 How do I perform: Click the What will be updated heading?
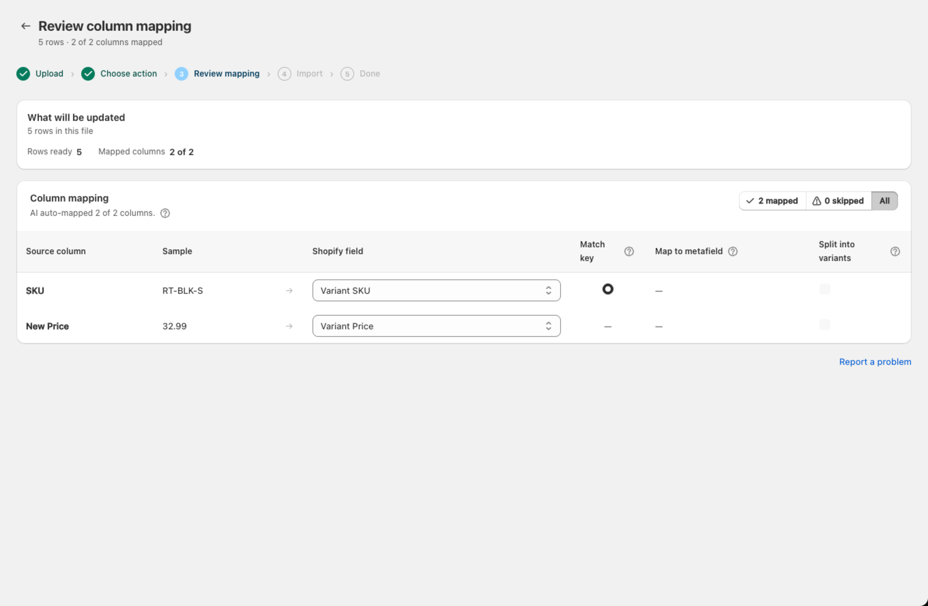coord(76,117)
